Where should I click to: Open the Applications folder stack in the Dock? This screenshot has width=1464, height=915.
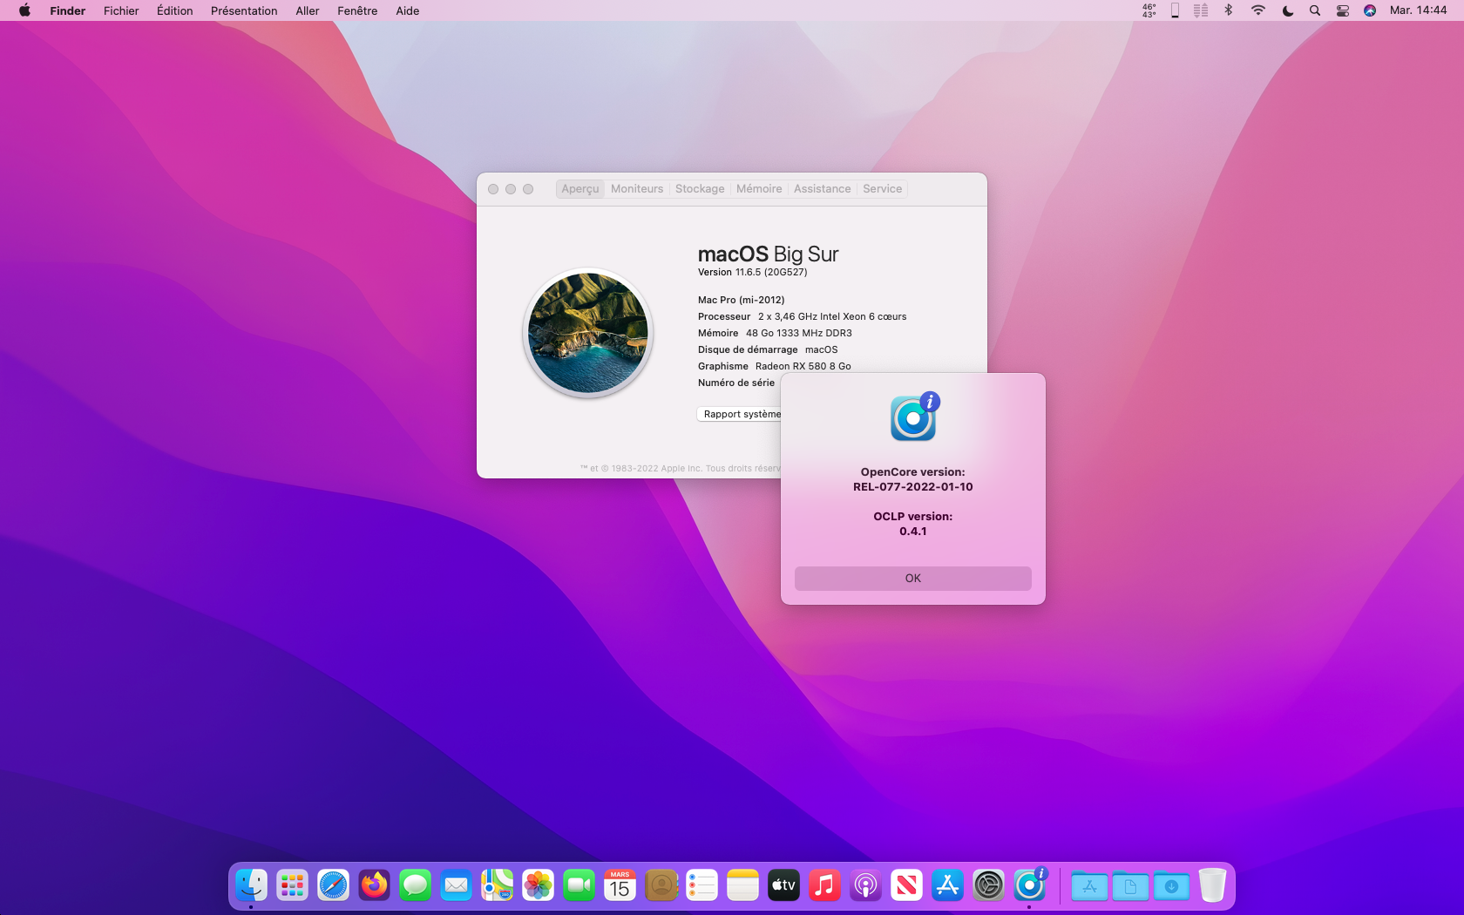[1089, 885]
